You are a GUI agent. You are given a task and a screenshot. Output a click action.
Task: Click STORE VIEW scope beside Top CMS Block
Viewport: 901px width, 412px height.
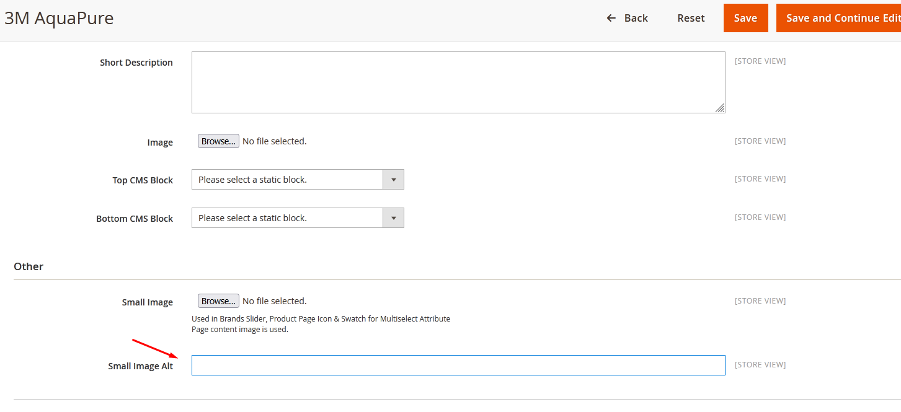point(760,179)
